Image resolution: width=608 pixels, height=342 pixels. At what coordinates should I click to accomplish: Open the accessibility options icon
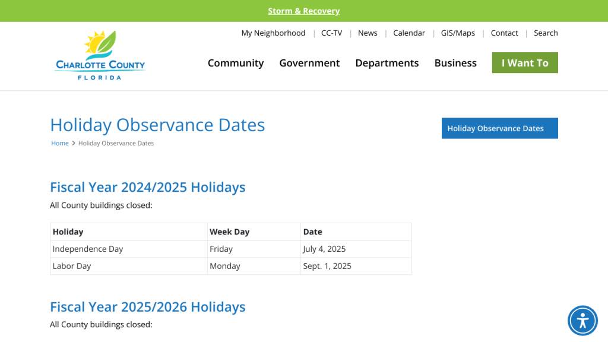click(582, 321)
